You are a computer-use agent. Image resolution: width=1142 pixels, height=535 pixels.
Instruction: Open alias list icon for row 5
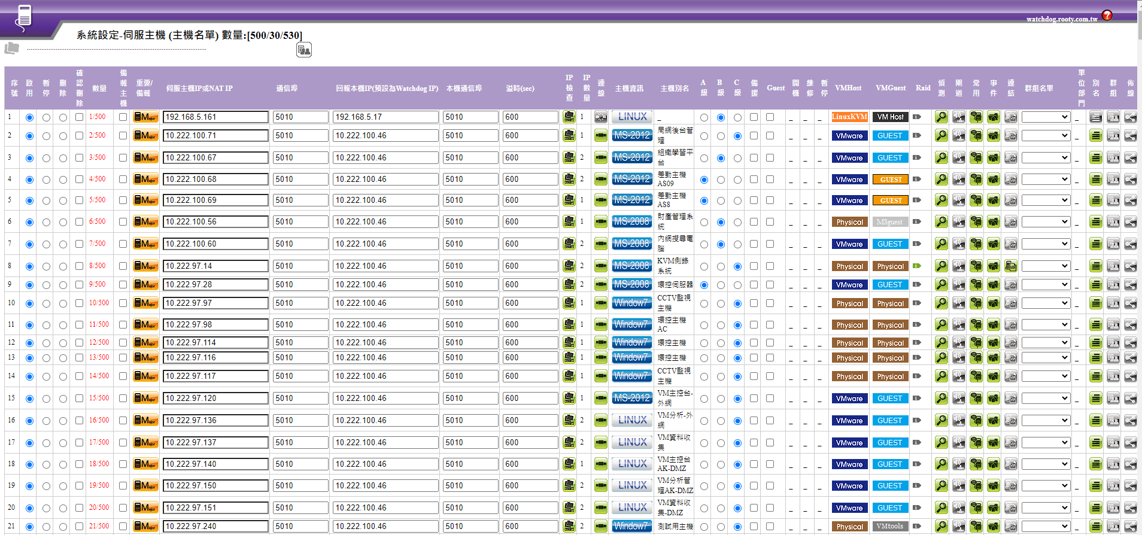(1096, 200)
